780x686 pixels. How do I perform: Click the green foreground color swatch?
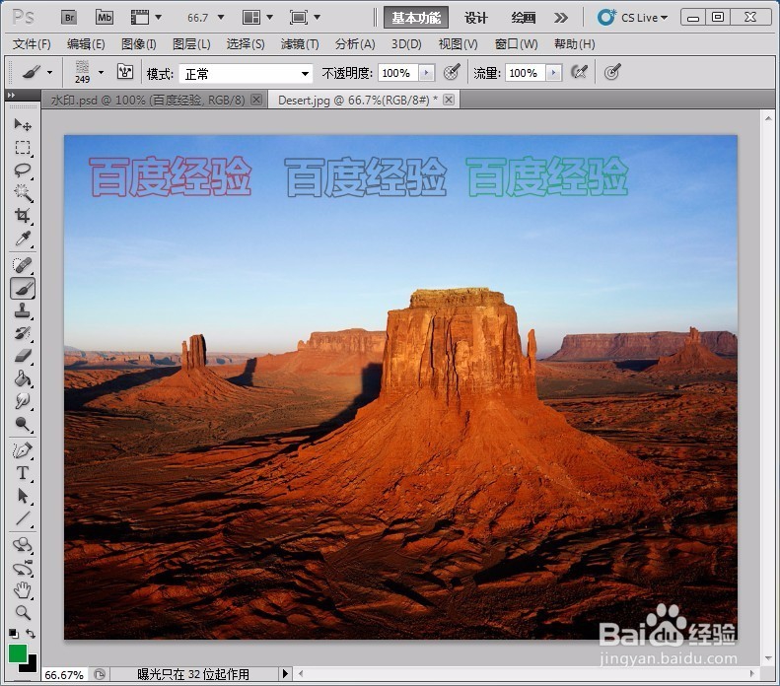18,653
